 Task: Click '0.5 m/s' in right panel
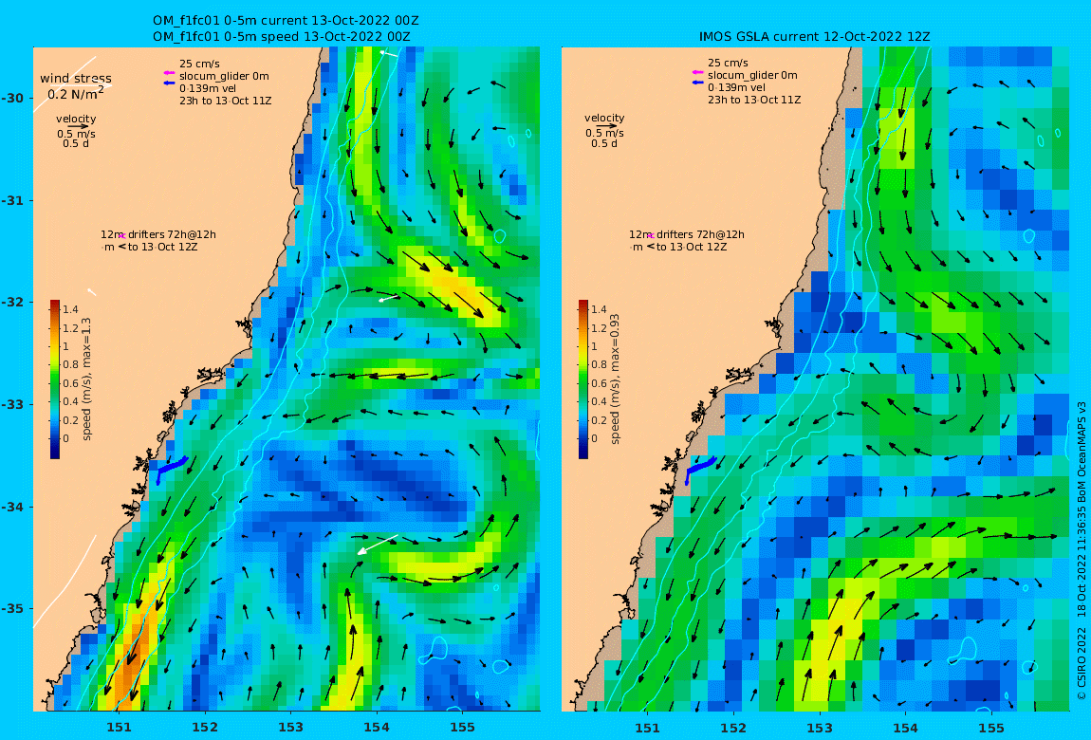(604, 133)
